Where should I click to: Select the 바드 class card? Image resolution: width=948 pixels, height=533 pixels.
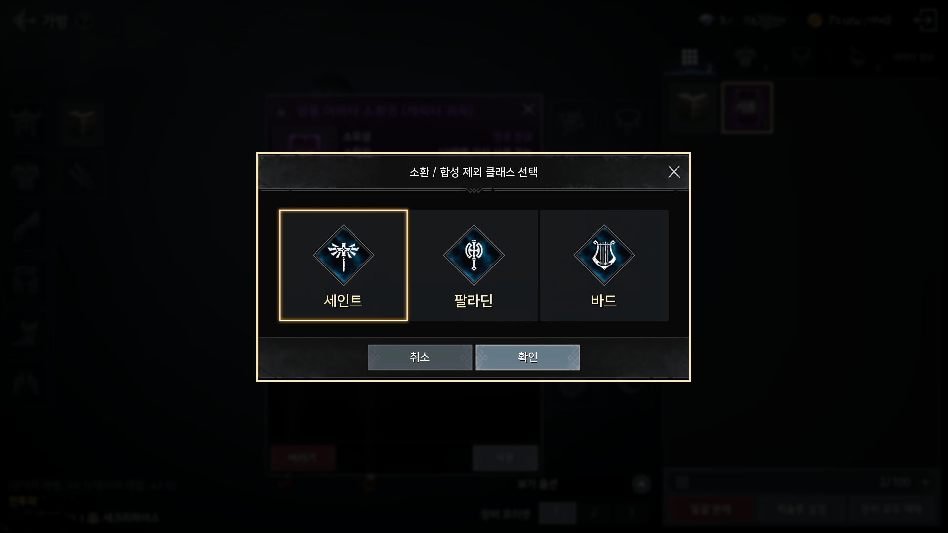click(604, 266)
